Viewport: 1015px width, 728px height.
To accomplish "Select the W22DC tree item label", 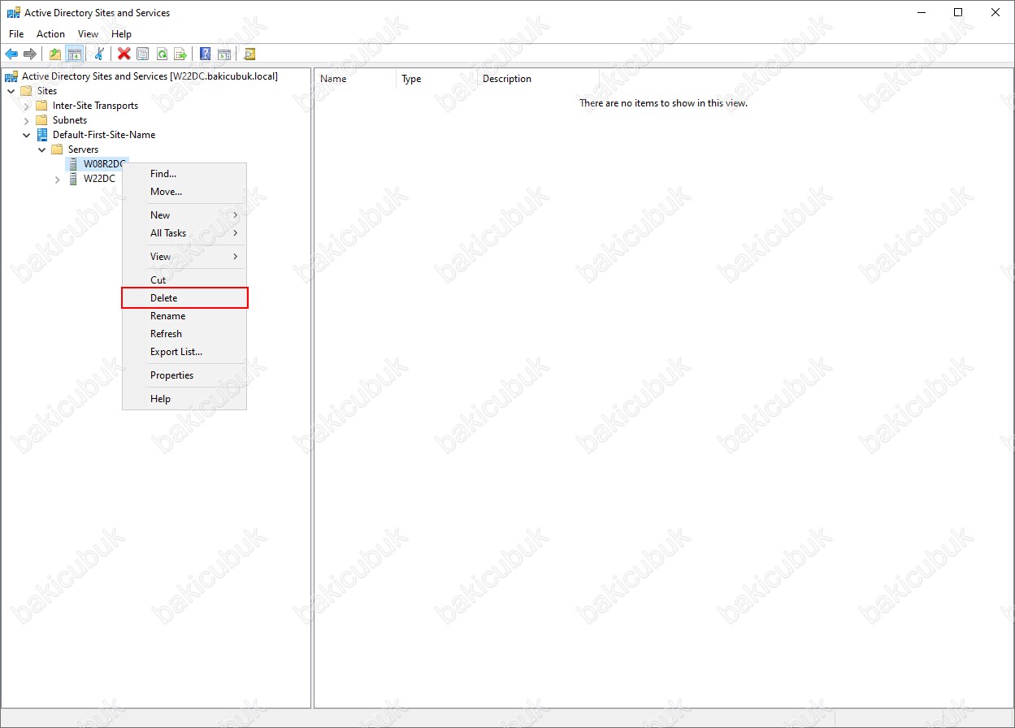I will tap(99, 179).
